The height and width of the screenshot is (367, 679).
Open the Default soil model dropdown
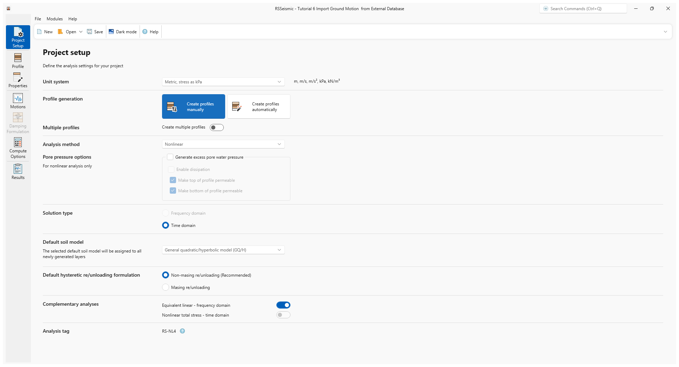[223, 250]
